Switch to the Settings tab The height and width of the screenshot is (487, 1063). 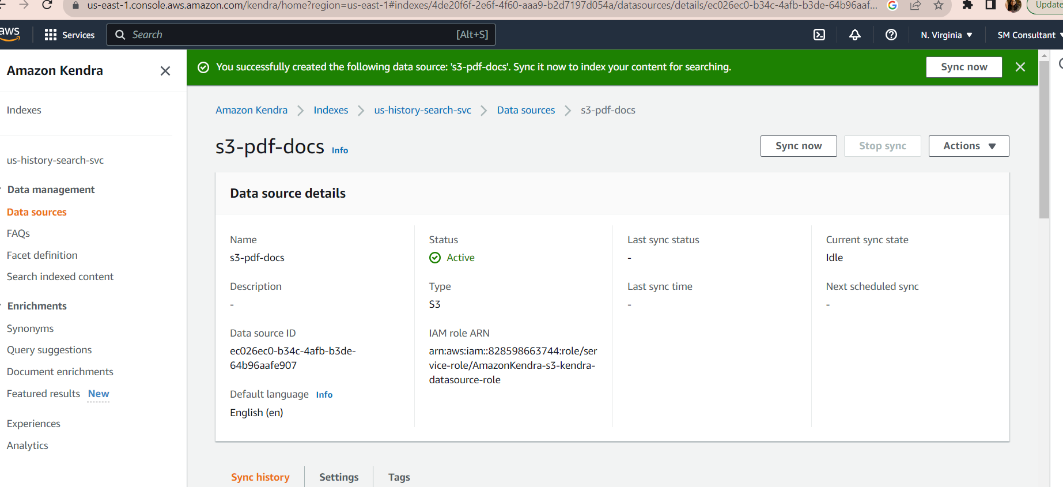339,477
